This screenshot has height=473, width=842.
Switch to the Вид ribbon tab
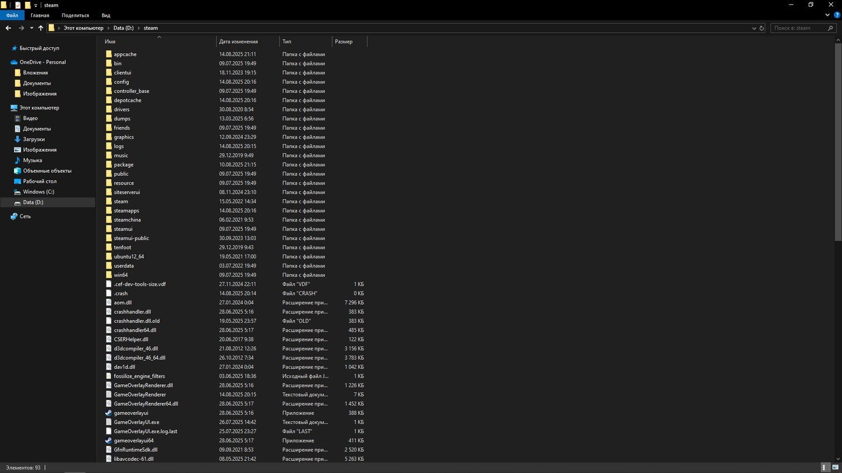pyautogui.click(x=106, y=15)
